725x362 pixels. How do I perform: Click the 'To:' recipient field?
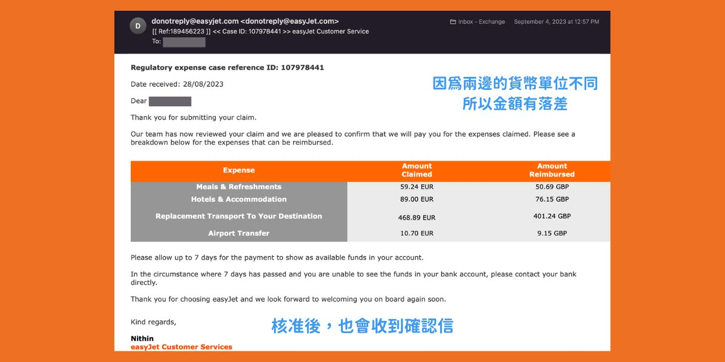tap(178, 42)
